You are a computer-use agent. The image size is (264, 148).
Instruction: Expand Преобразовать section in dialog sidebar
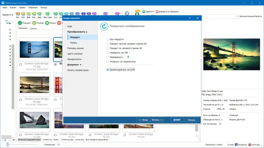[x=77, y=32]
